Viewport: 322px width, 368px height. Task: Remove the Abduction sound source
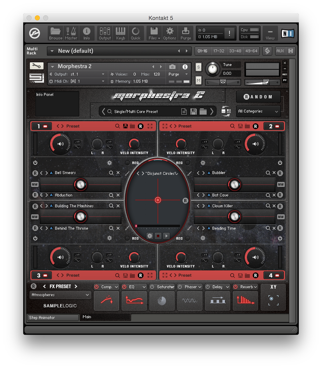[118, 195]
